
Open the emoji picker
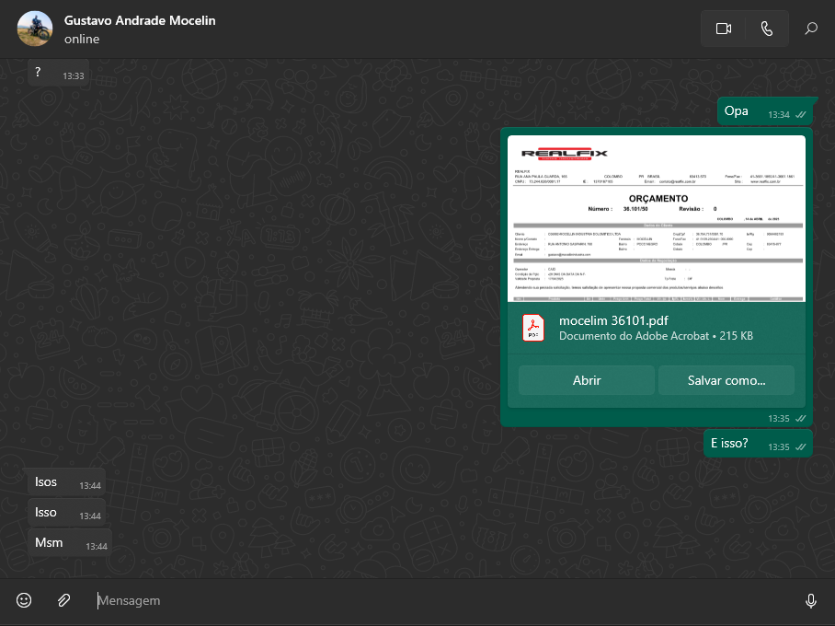(x=24, y=600)
